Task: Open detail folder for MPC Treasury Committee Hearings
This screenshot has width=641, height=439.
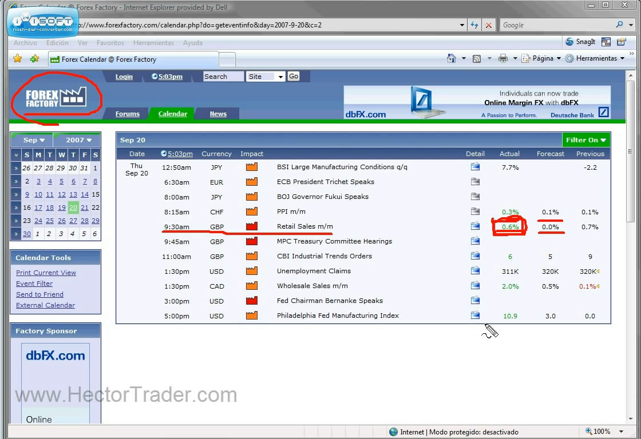Action: [475, 241]
